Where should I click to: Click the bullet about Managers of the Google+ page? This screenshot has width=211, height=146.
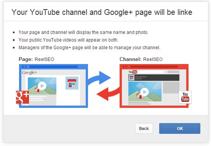pyautogui.click(x=90, y=48)
